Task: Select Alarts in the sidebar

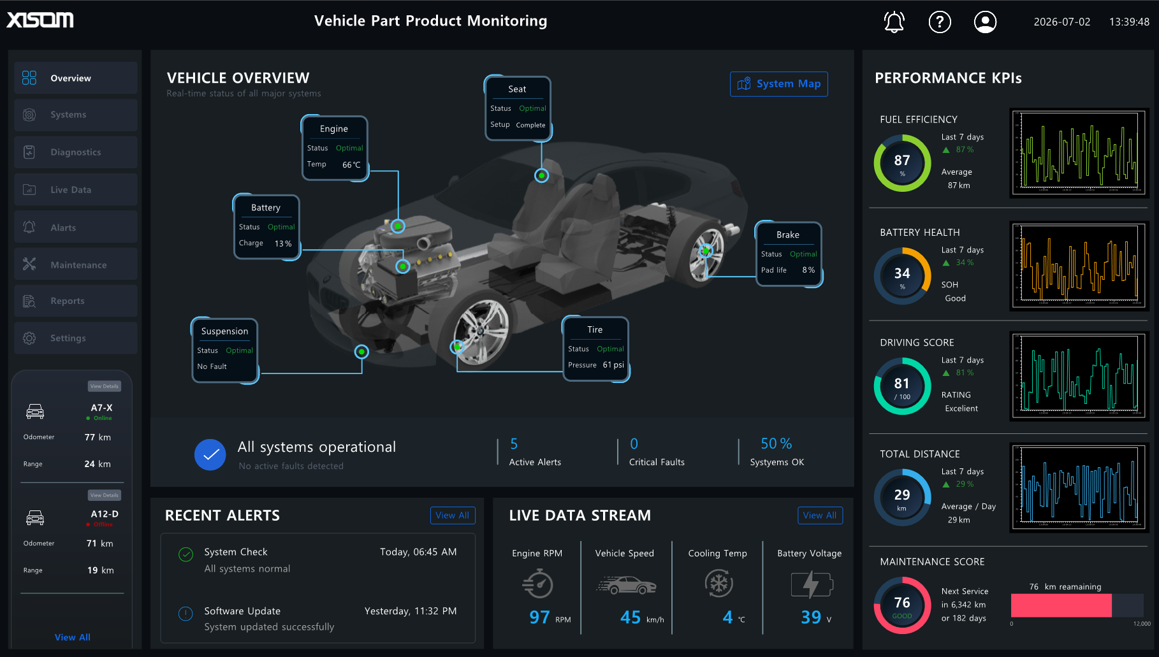Action: point(76,227)
